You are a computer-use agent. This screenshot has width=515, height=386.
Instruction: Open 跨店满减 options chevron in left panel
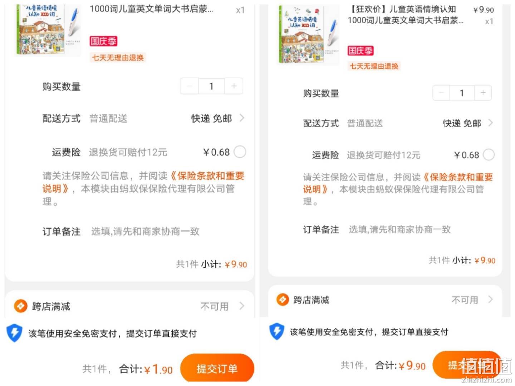[x=242, y=306]
